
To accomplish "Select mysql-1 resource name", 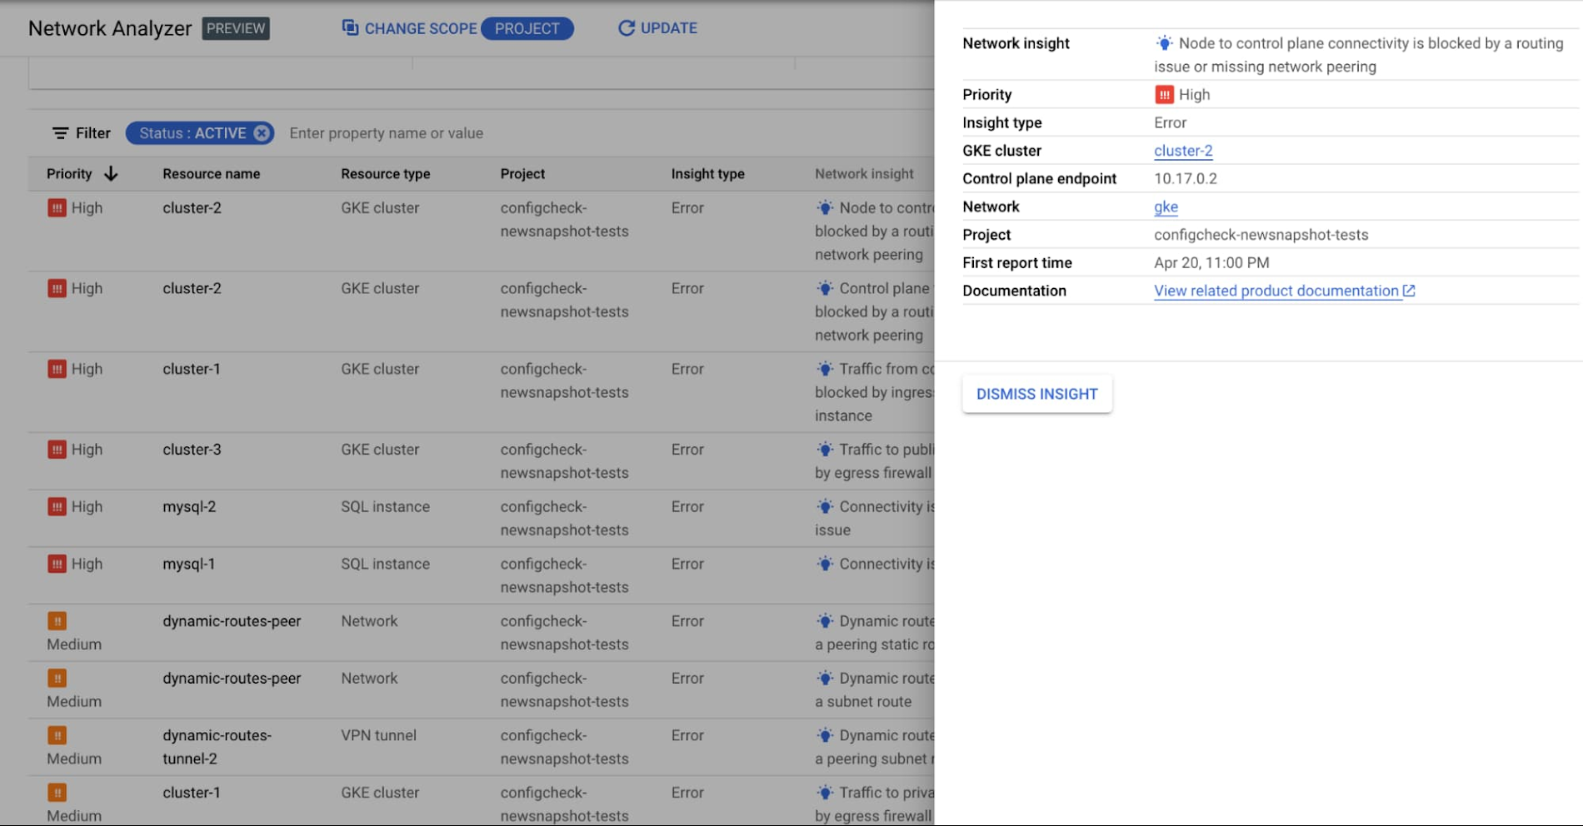I will pos(188,564).
